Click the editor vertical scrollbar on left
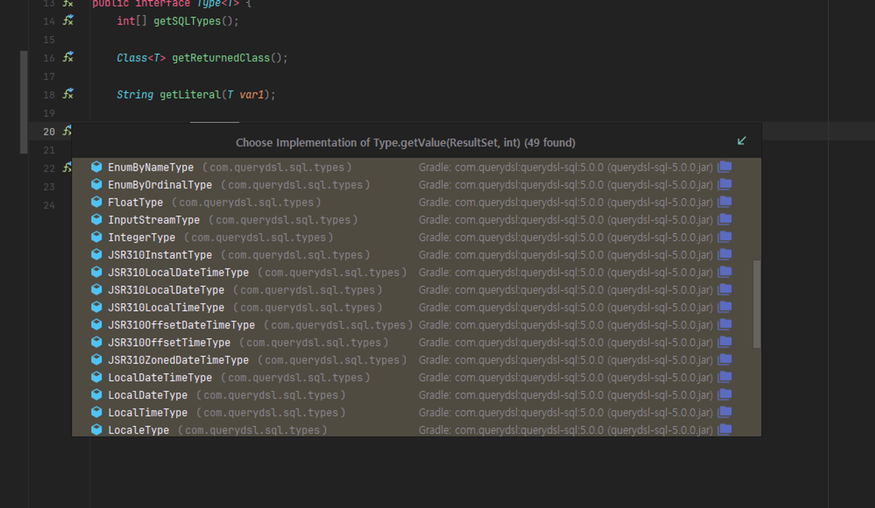 click(24, 102)
